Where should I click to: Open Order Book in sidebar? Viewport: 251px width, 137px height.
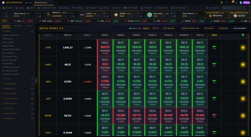[8, 46]
